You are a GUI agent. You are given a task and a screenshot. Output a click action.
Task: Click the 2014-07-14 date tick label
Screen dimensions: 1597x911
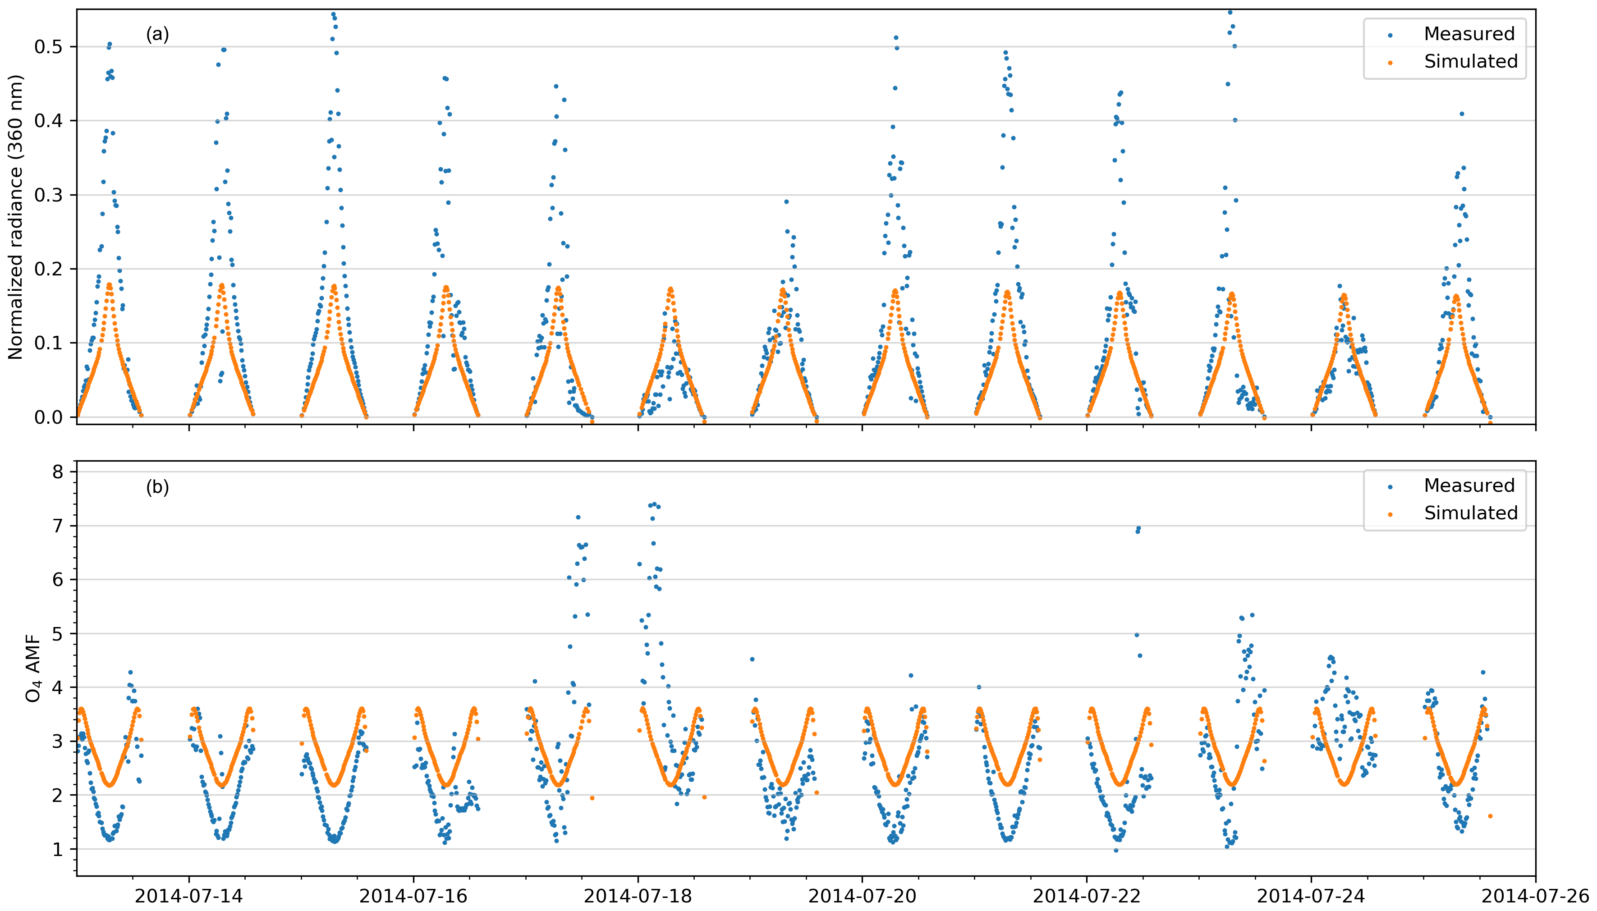188,896
